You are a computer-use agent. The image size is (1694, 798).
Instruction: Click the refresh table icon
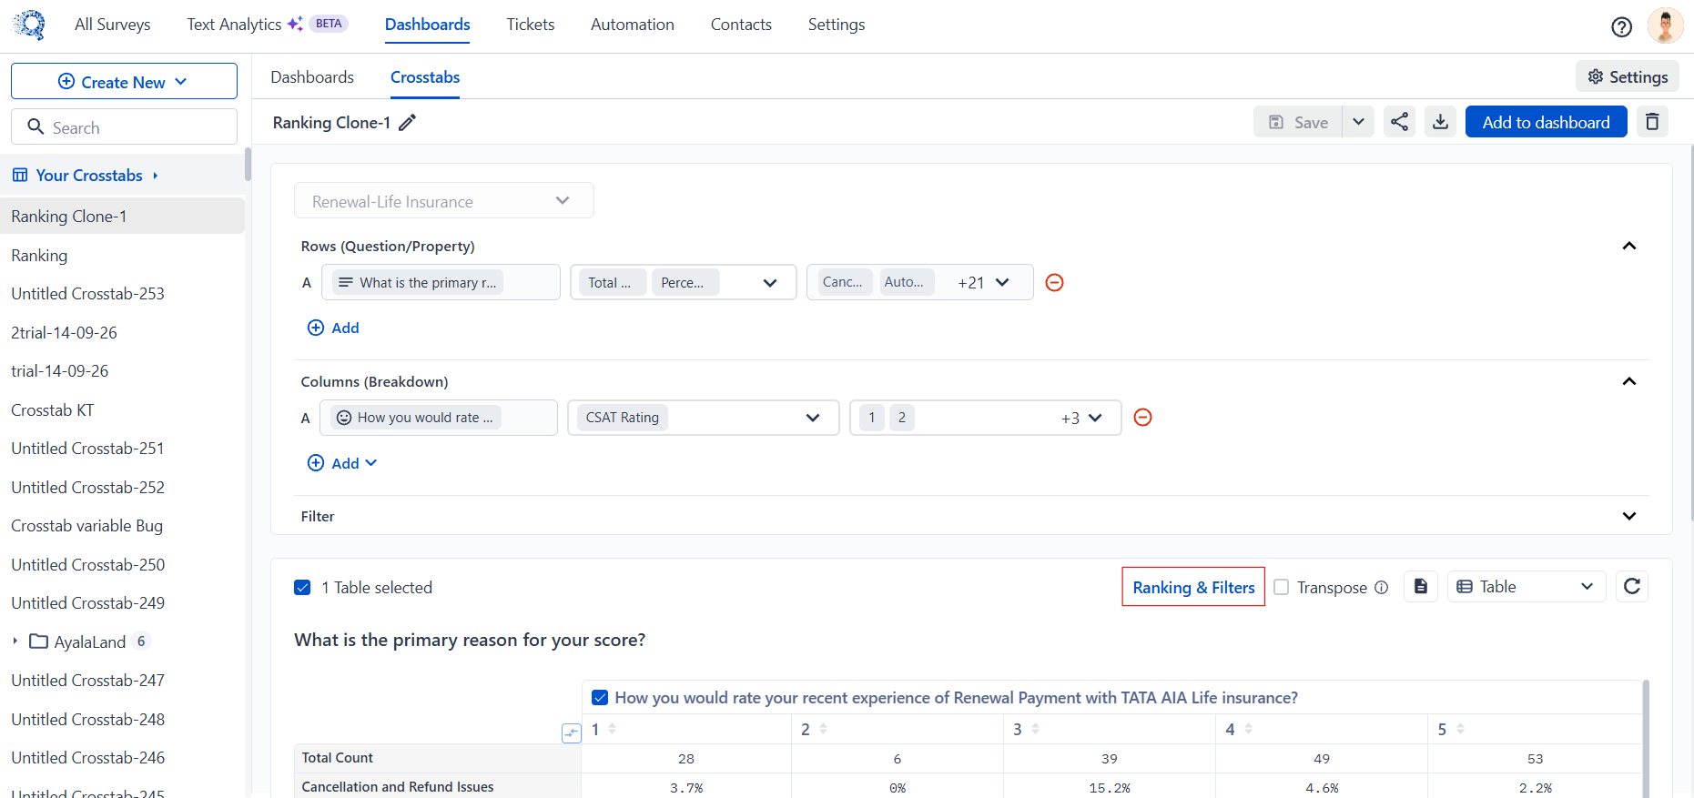(1632, 587)
